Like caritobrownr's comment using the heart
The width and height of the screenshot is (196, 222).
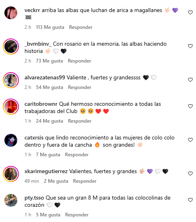click(x=190, y=106)
